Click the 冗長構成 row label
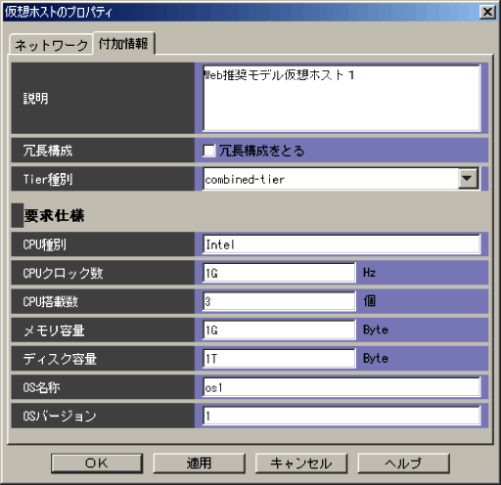The width and height of the screenshot is (501, 485). point(48,151)
